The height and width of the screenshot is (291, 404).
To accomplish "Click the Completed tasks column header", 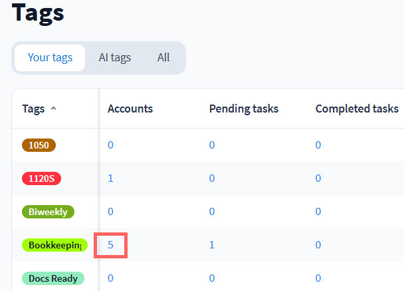I will [x=357, y=109].
